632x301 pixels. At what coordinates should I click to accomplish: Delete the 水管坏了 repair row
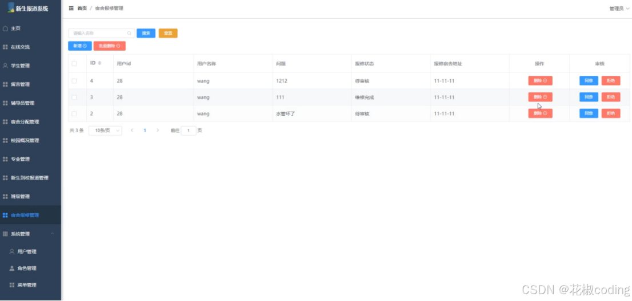(540, 113)
